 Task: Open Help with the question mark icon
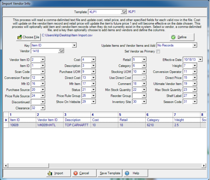(132, 173)
